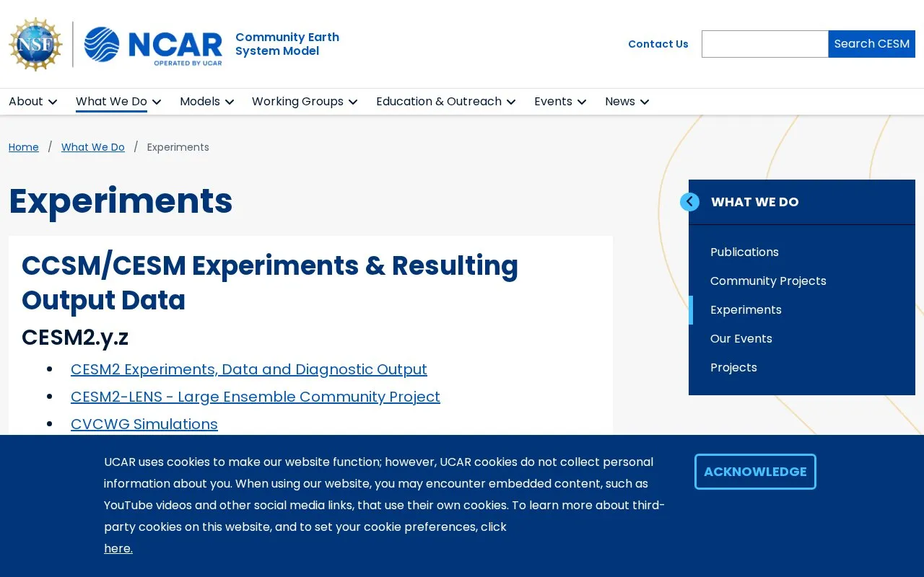Expand the Models dropdown chevron

[x=230, y=102]
